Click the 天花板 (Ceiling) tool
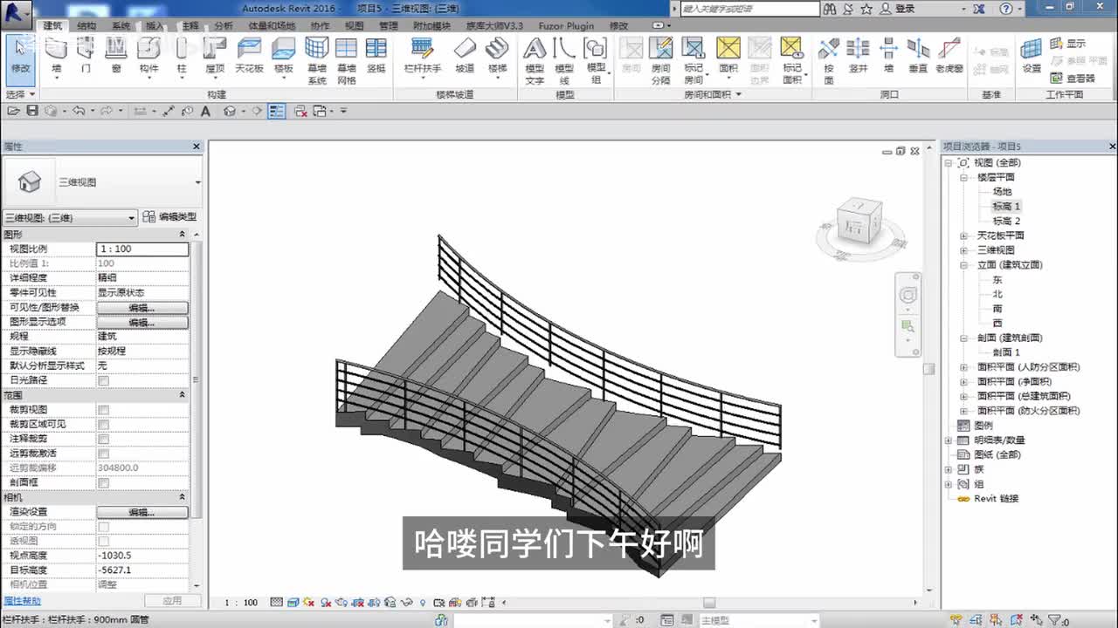 pos(250,56)
